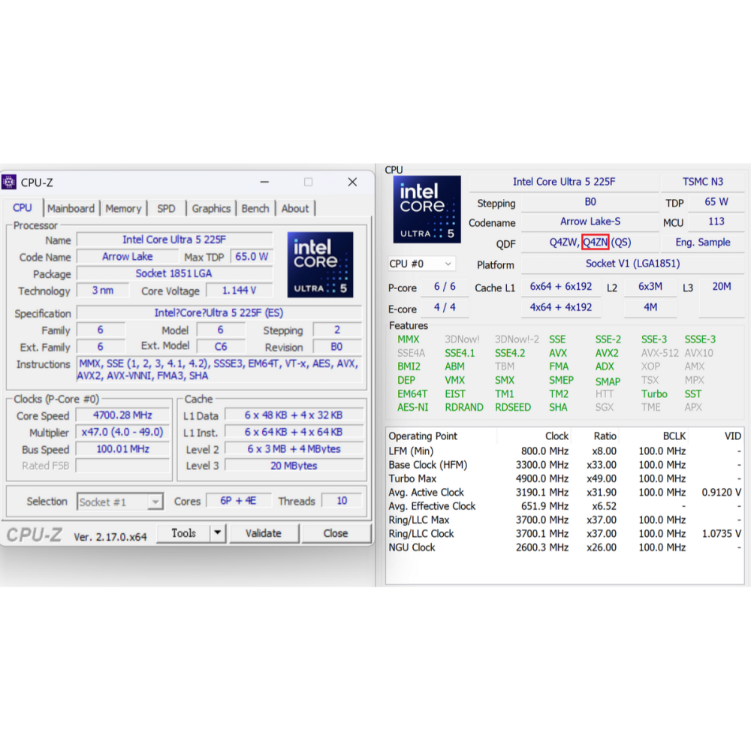Show the About tab
751x751 pixels.
pyautogui.click(x=294, y=209)
